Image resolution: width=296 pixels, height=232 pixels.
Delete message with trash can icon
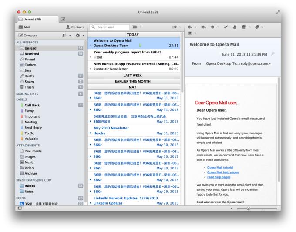244,27
